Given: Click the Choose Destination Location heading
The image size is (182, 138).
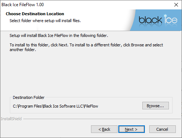Looking at the screenshot, I should click(35, 14).
